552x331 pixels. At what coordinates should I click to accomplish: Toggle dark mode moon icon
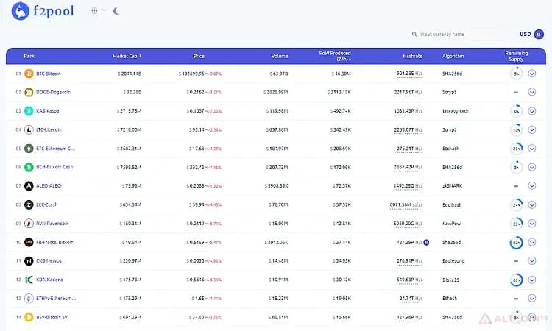(x=116, y=11)
